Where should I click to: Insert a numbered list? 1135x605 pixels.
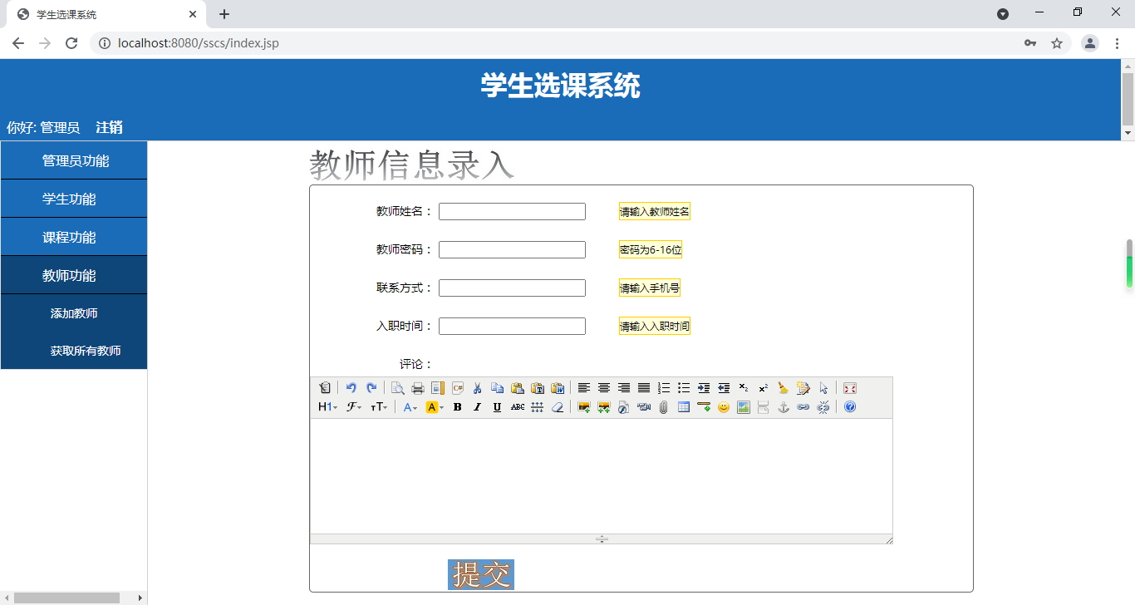click(x=664, y=388)
